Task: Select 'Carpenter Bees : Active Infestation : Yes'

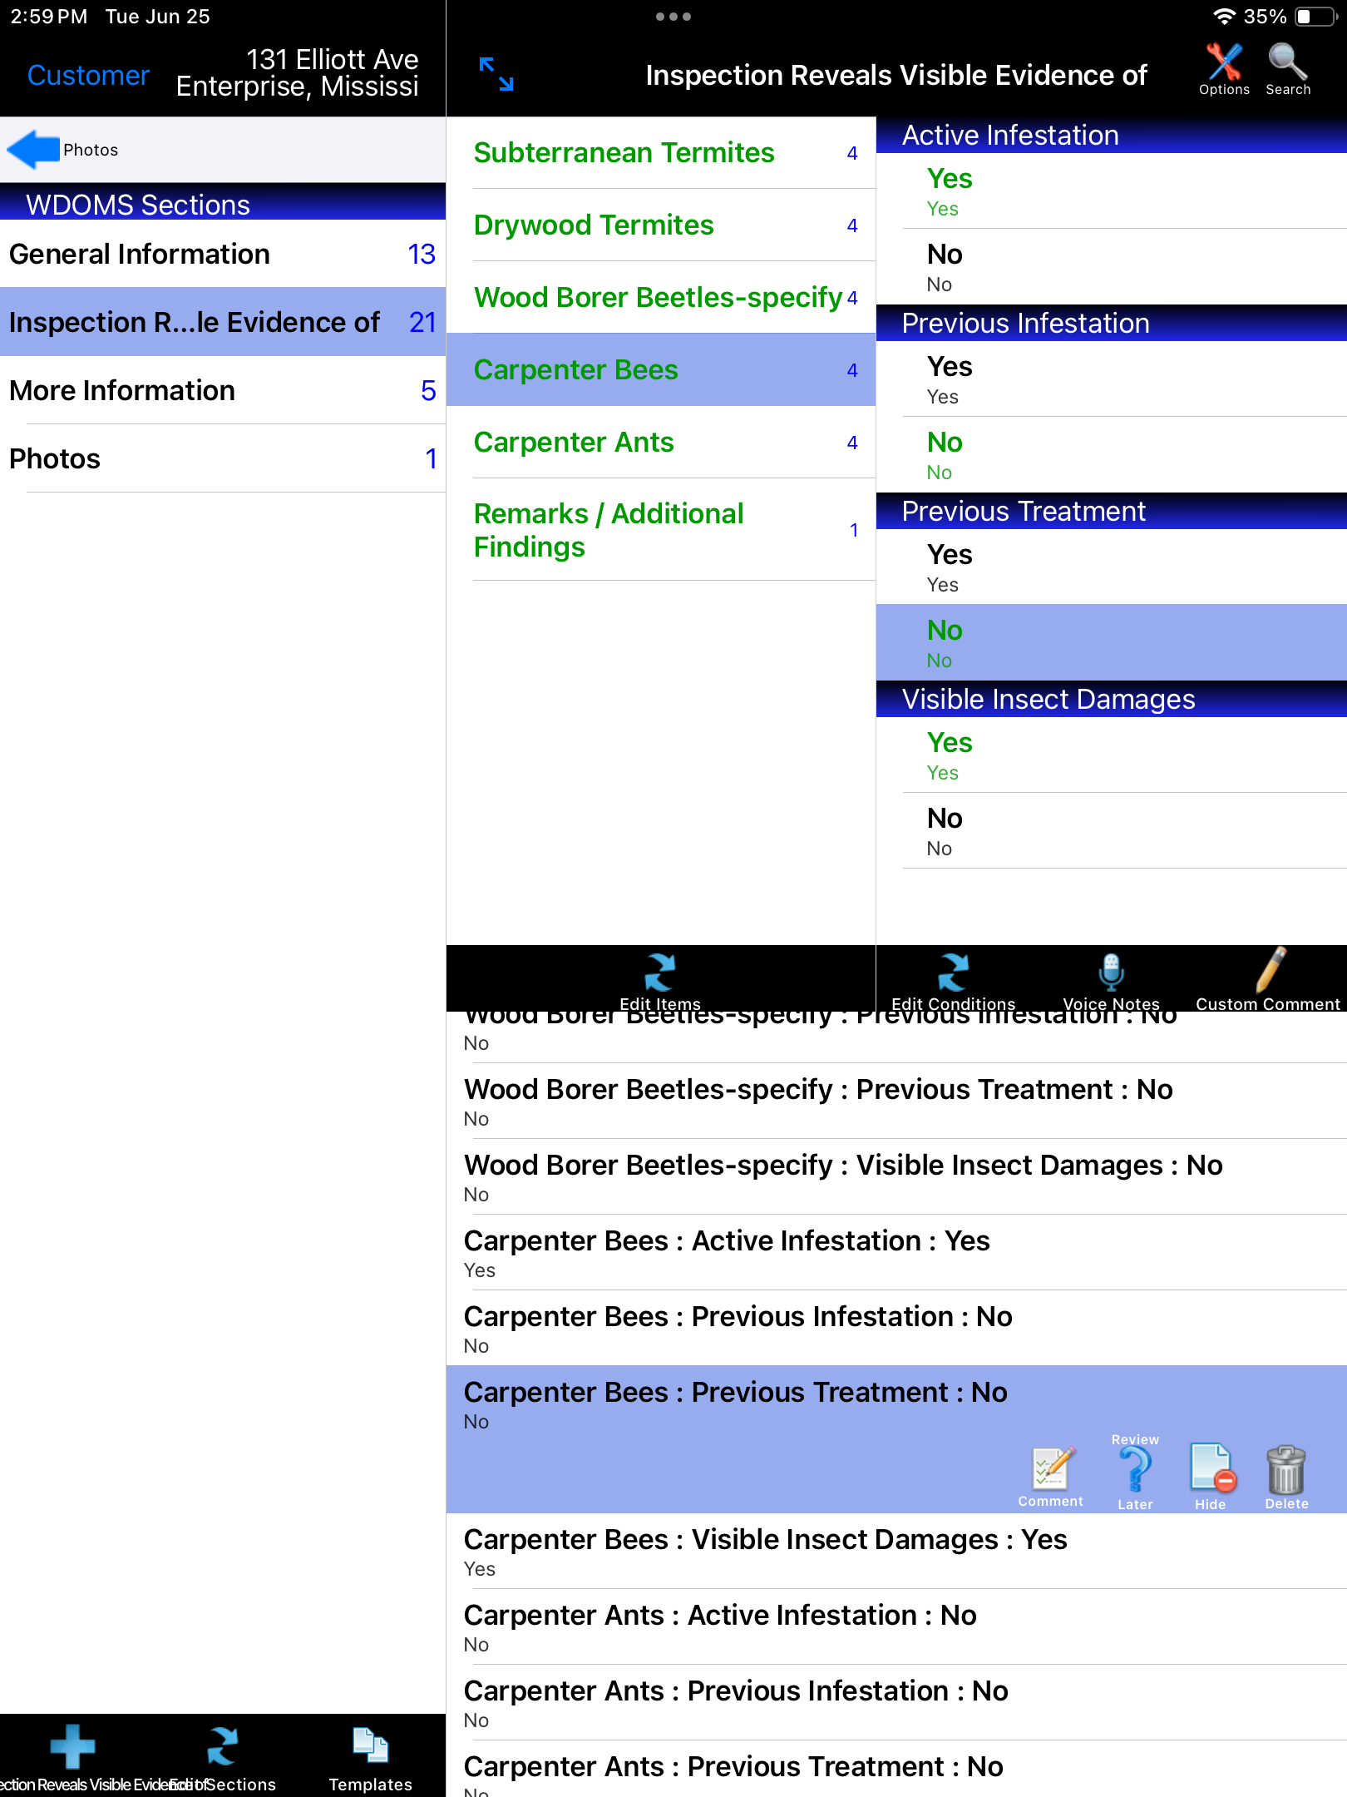Action: pos(897,1253)
